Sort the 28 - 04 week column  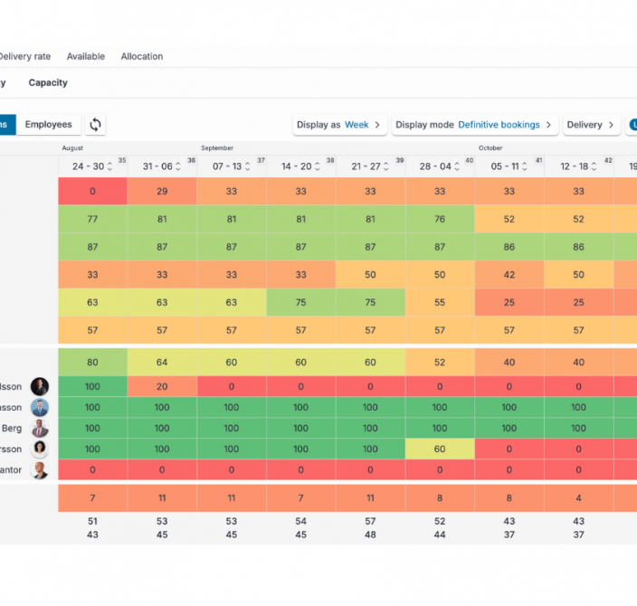(457, 166)
